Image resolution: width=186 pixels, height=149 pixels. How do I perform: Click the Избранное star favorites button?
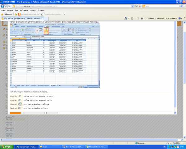coord(7,14)
